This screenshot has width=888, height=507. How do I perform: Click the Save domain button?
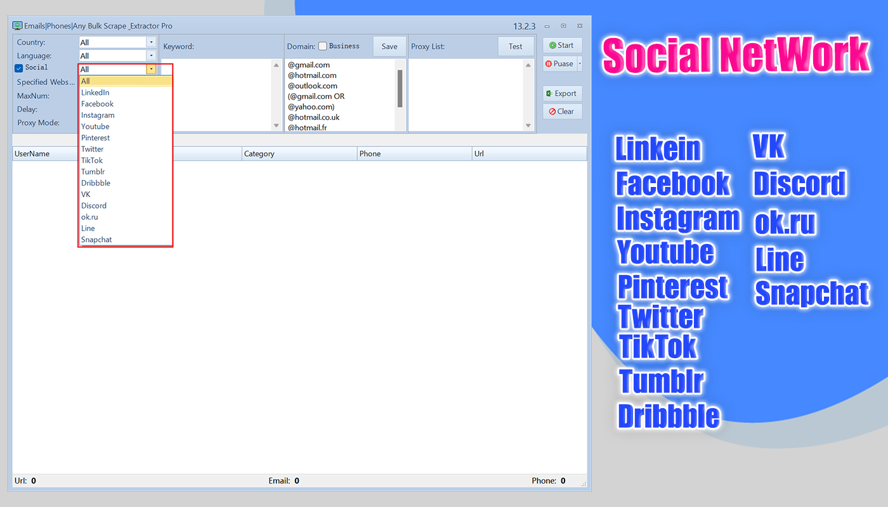(389, 46)
